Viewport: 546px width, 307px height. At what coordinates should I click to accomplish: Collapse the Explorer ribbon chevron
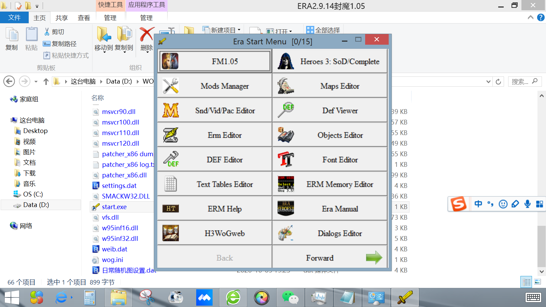pyautogui.click(x=530, y=17)
